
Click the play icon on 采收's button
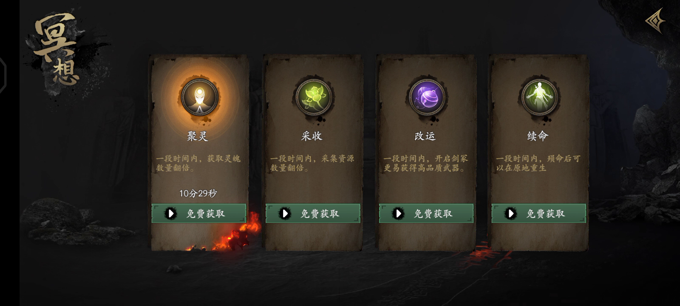[x=285, y=213]
